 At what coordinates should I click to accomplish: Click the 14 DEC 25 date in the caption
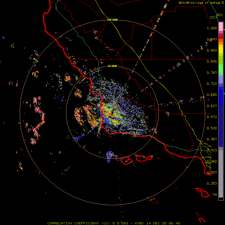[x=156, y=223]
